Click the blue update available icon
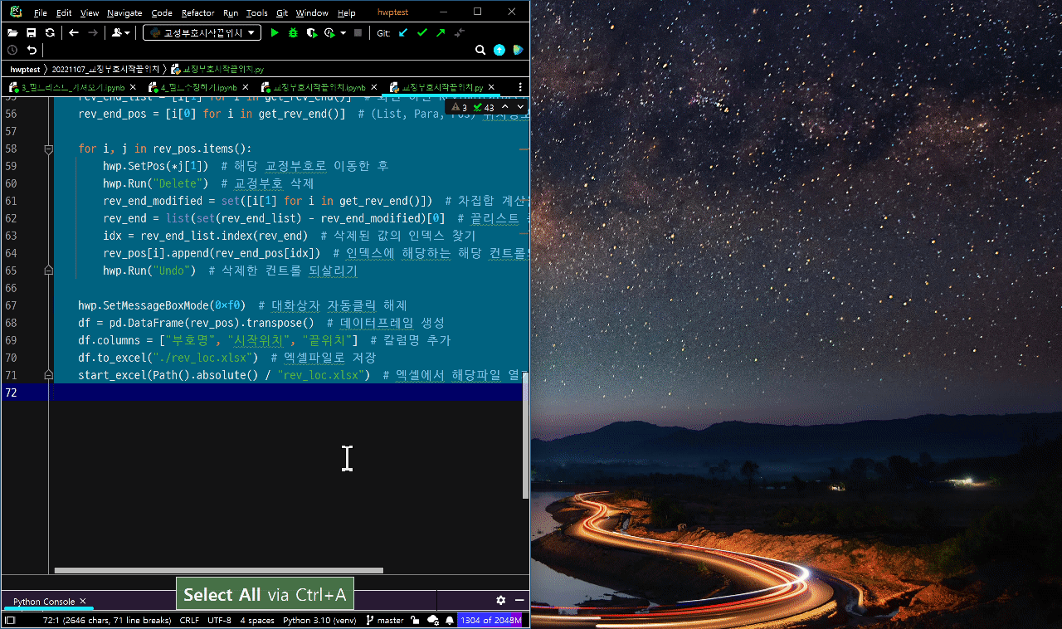Image resolution: width=1062 pixels, height=629 pixels. click(499, 50)
